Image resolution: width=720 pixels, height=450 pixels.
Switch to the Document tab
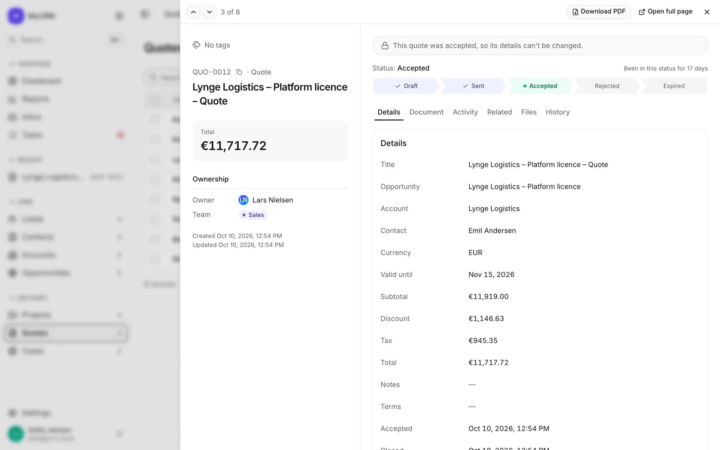426,112
